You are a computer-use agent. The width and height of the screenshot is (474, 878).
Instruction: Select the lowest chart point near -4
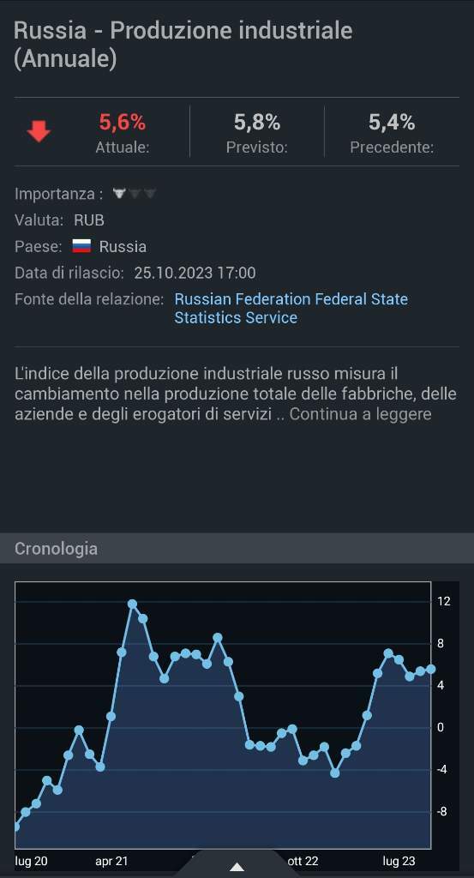(334, 773)
